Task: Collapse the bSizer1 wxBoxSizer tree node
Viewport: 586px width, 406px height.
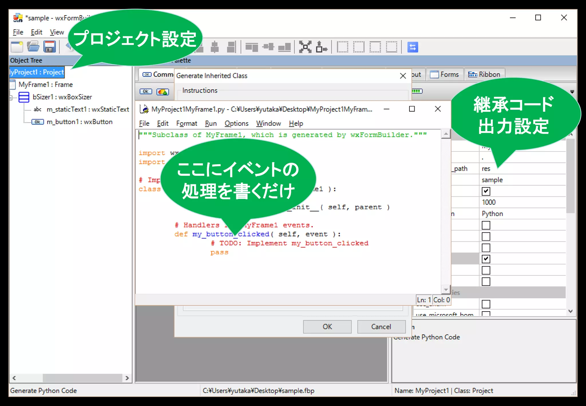Action: (11, 98)
